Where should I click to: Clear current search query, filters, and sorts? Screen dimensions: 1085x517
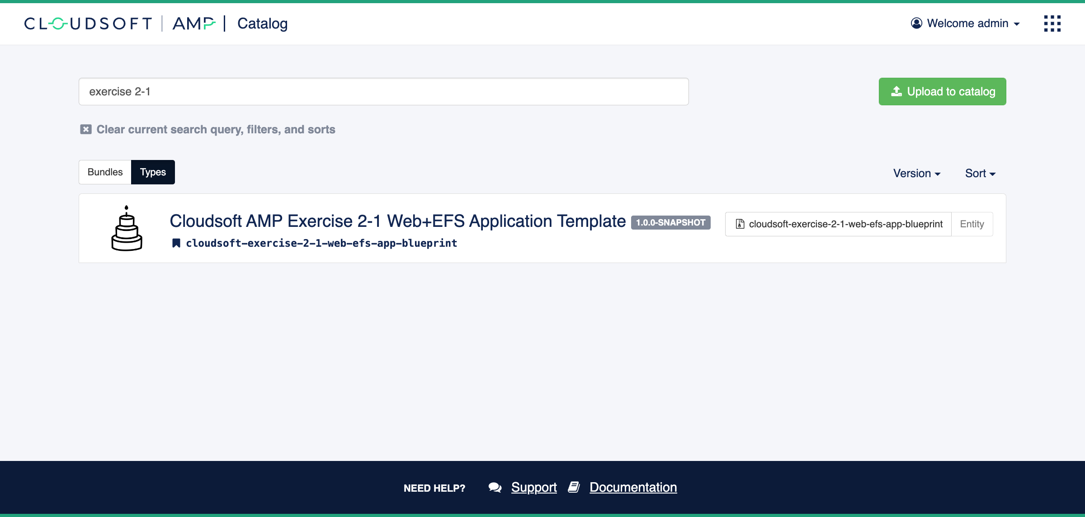208,130
